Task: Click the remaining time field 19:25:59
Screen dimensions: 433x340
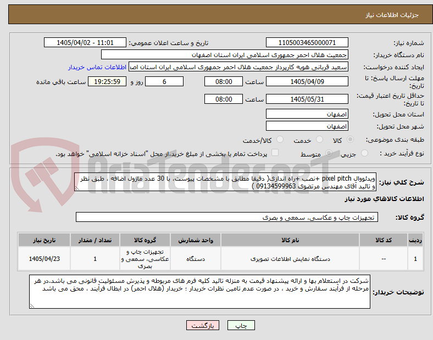Action: [107, 82]
